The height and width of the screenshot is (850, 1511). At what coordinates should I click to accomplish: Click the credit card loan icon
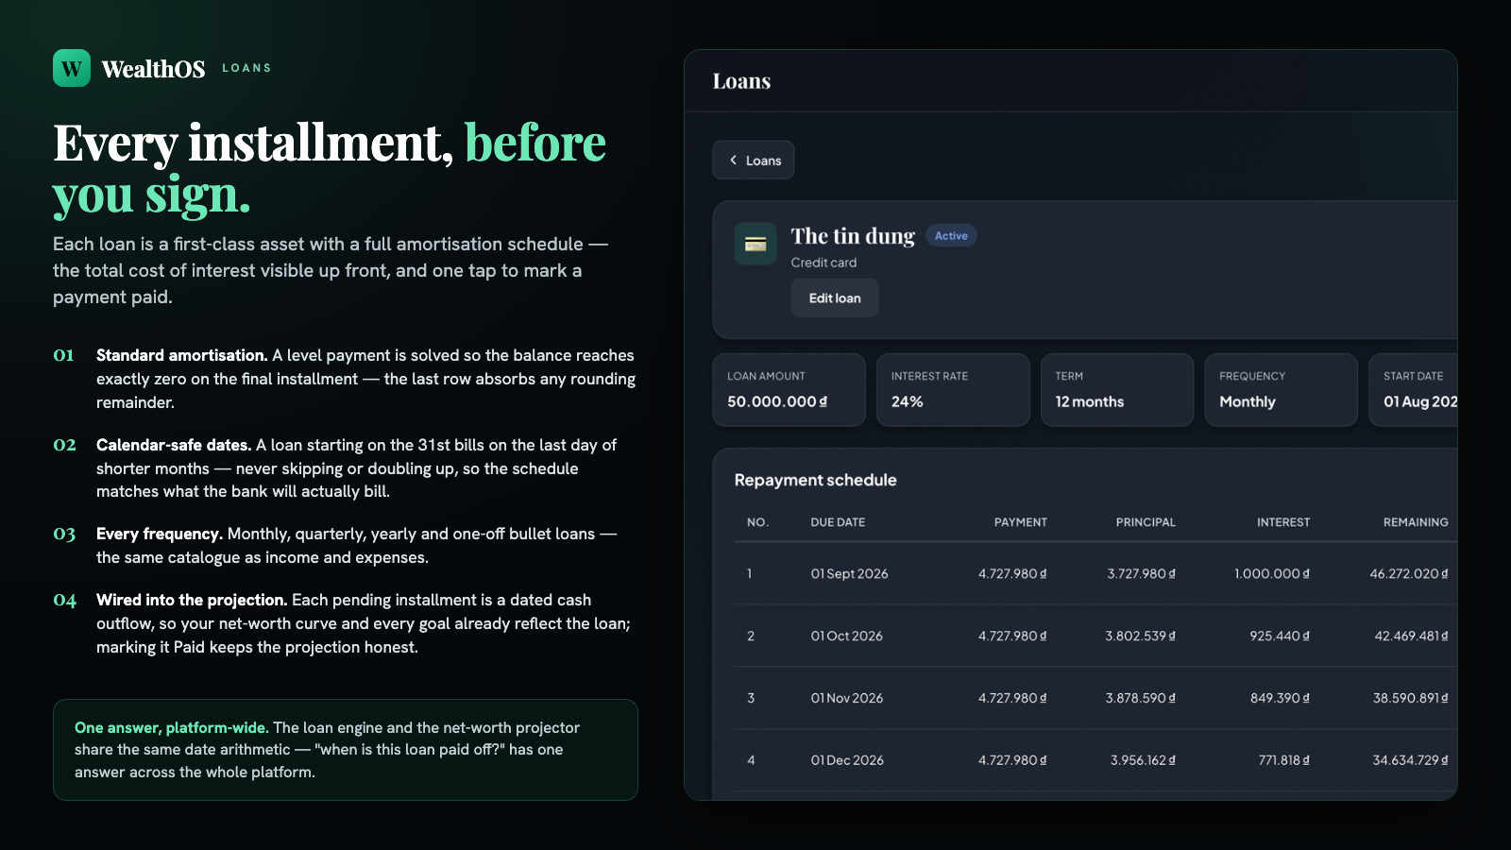click(755, 244)
